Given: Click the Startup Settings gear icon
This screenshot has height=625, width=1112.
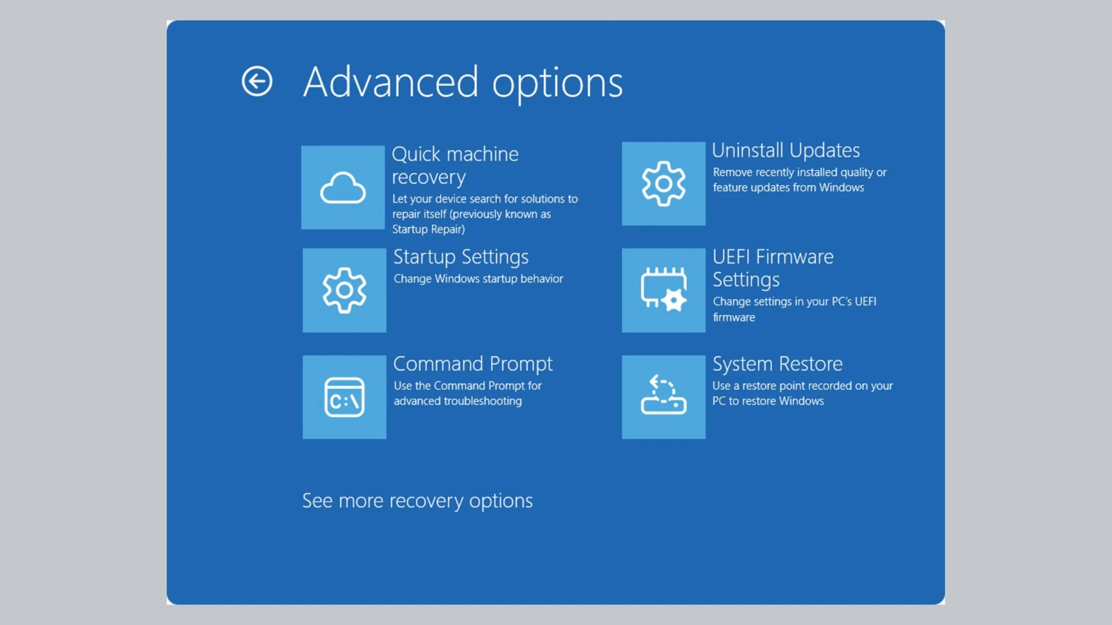Looking at the screenshot, I should (344, 291).
